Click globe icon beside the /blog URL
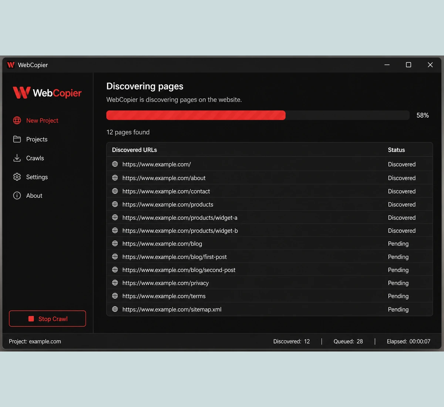Screen dimensions: 444x407 (115, 243)
